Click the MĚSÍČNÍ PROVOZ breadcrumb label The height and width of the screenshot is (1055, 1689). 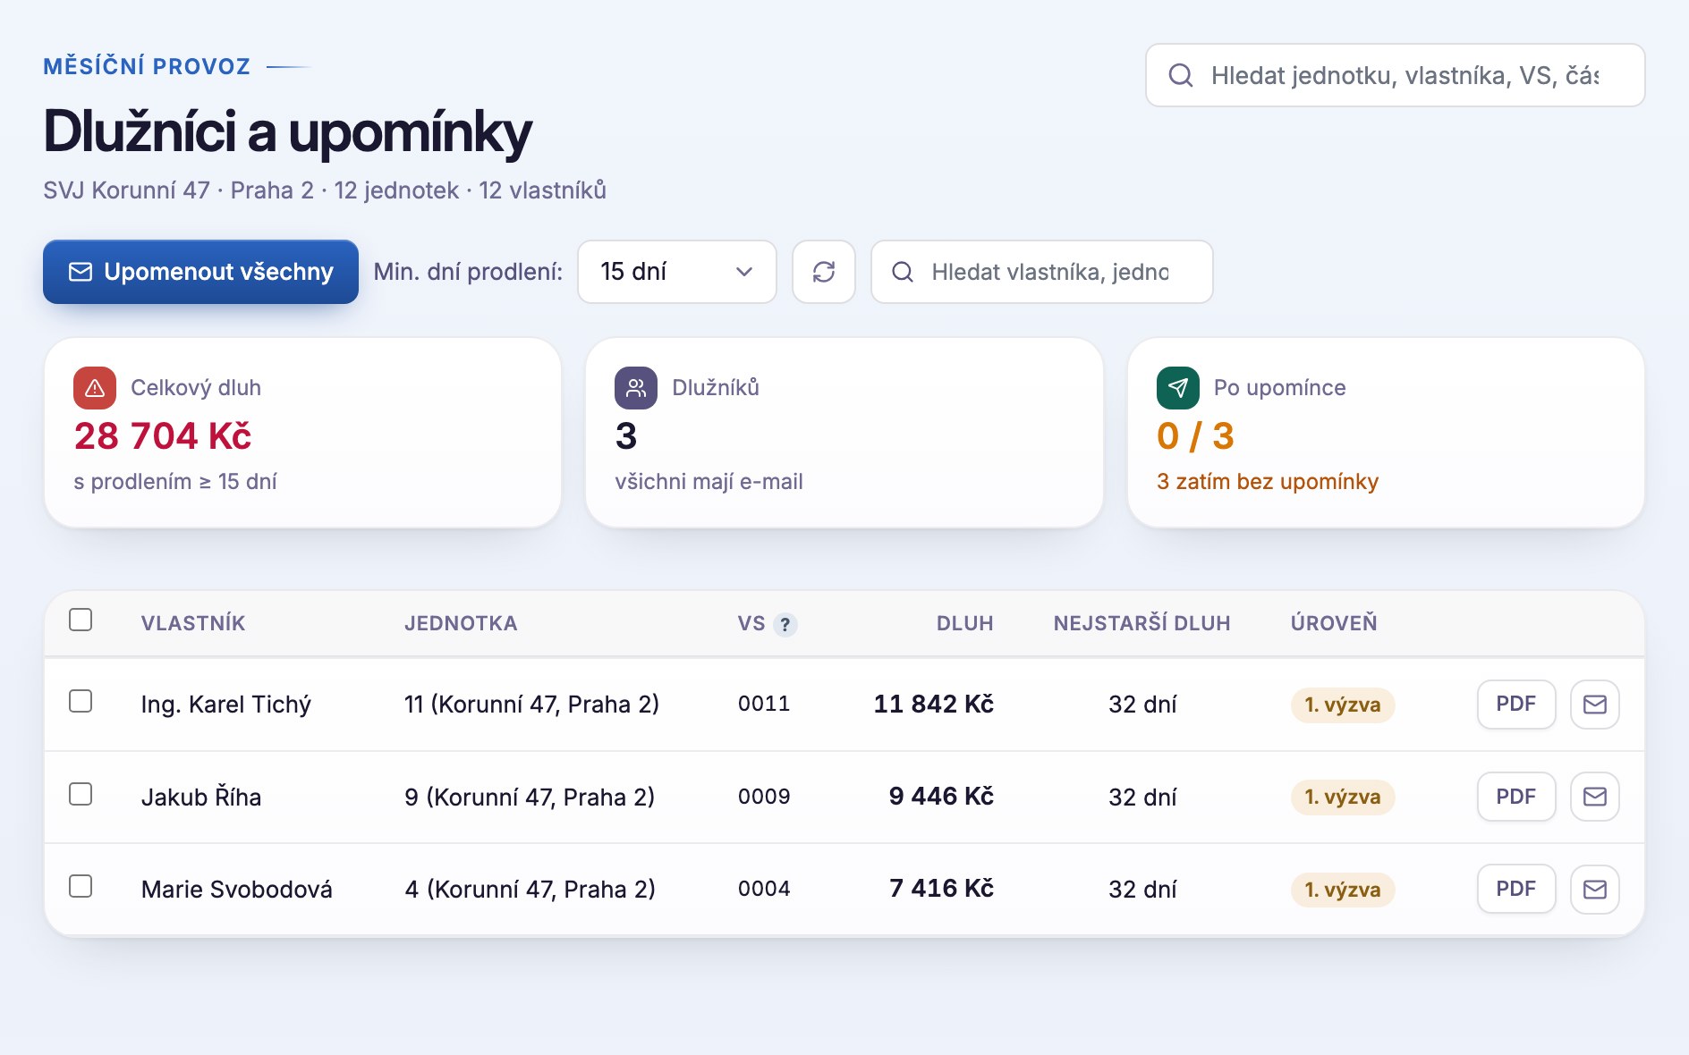[x=147, y=66]
